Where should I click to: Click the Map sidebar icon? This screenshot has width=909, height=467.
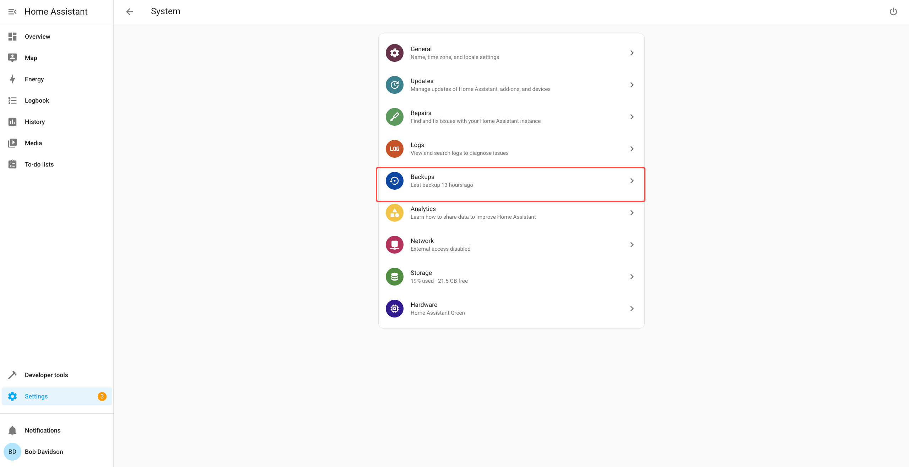coord(12,58)
